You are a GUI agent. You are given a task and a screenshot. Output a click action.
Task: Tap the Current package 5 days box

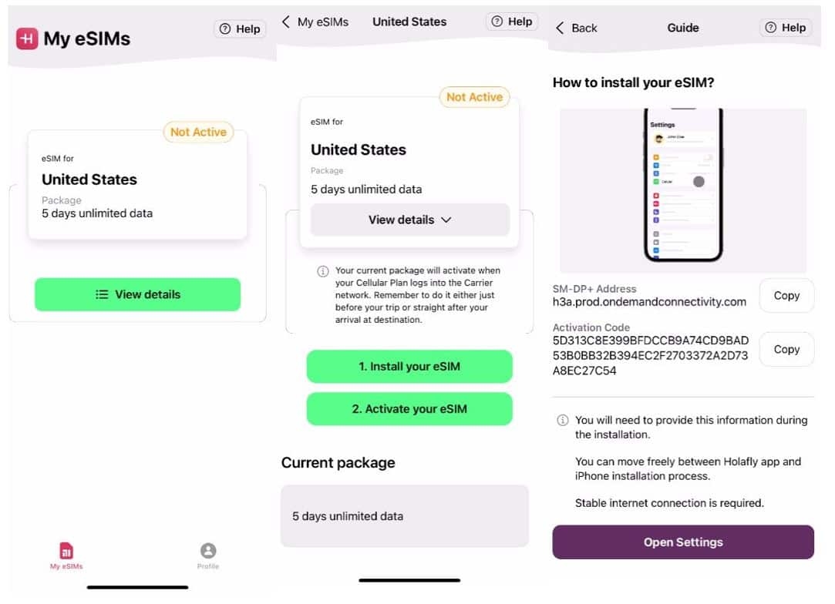tap(404, 516)
